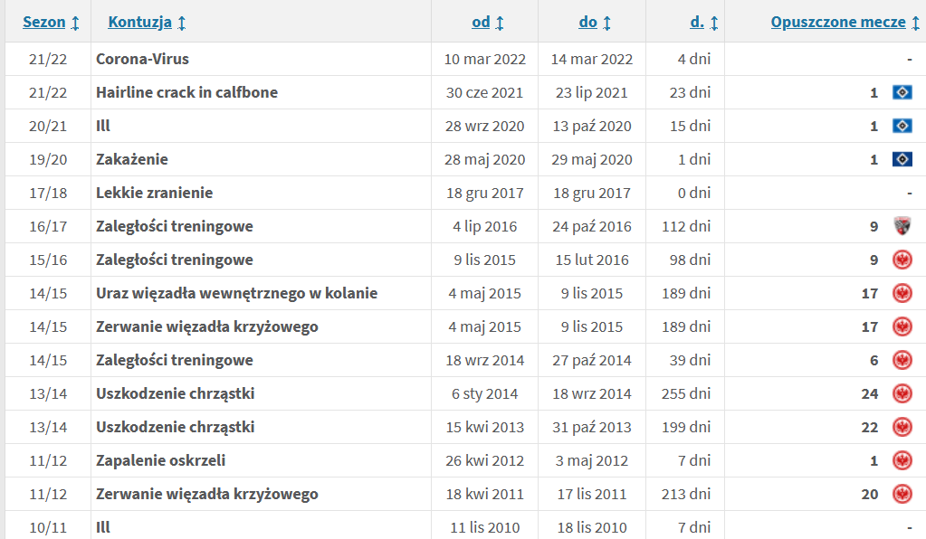The image size is (926, 539).
Task: Click the club crest in the 20/21 Ill row
Action: [902, 126]
